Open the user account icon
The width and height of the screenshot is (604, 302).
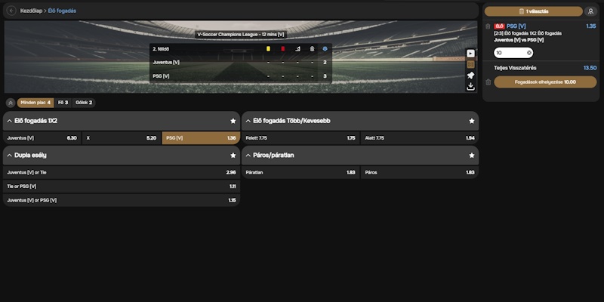click(590, 11)
